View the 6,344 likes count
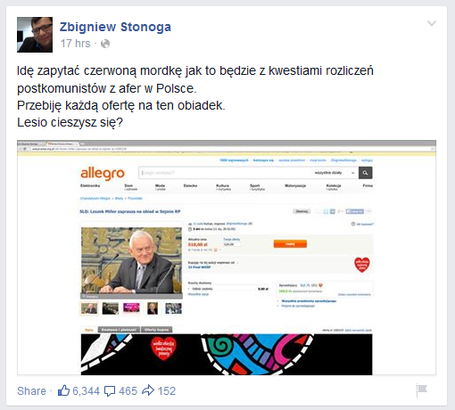 pos(87,391)
